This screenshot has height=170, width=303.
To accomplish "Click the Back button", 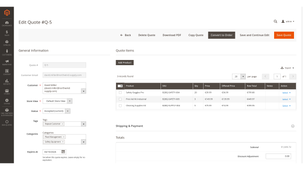I will coord(125,35).
